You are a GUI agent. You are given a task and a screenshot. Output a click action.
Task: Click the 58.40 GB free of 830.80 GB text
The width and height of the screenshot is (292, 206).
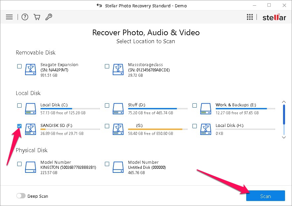(x=150, y=134)
